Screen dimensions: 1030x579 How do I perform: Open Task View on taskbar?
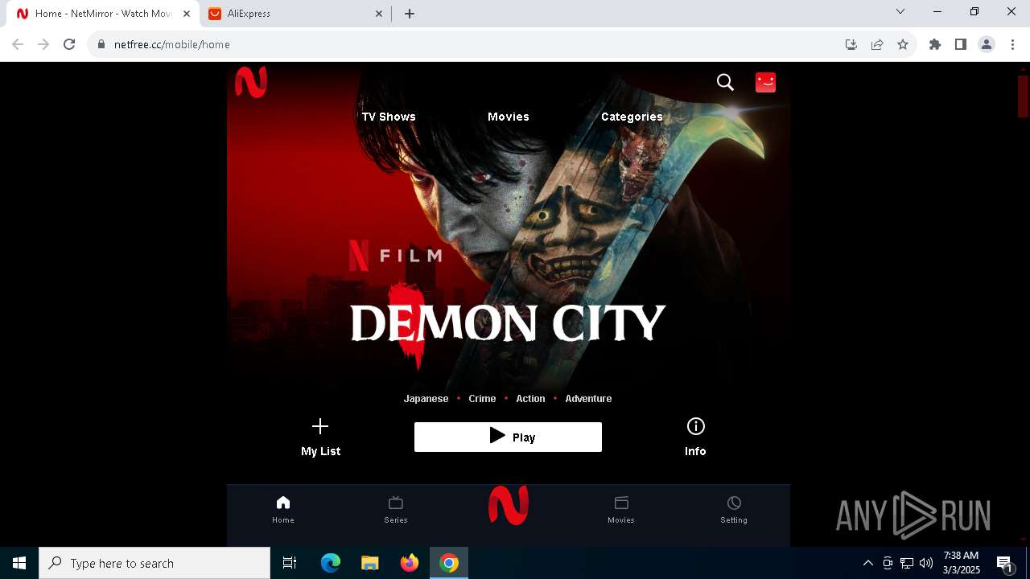290,563
